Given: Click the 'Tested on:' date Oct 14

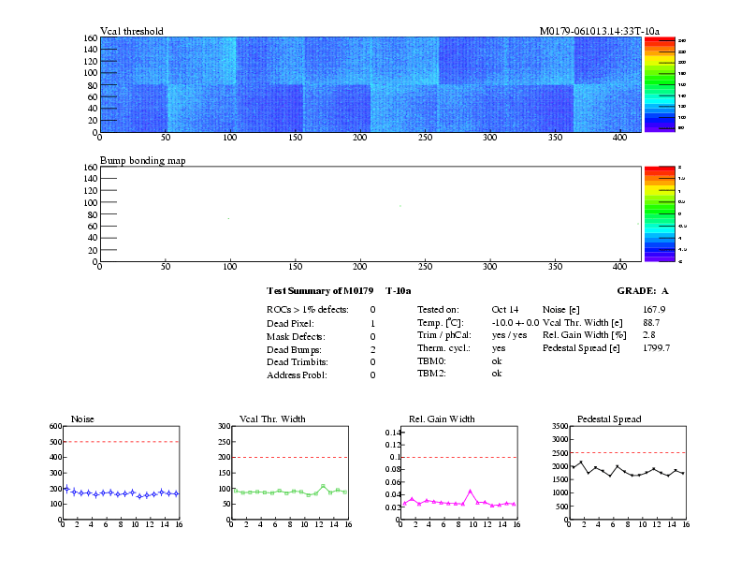Looking at the screenshot, I should 505,309.
